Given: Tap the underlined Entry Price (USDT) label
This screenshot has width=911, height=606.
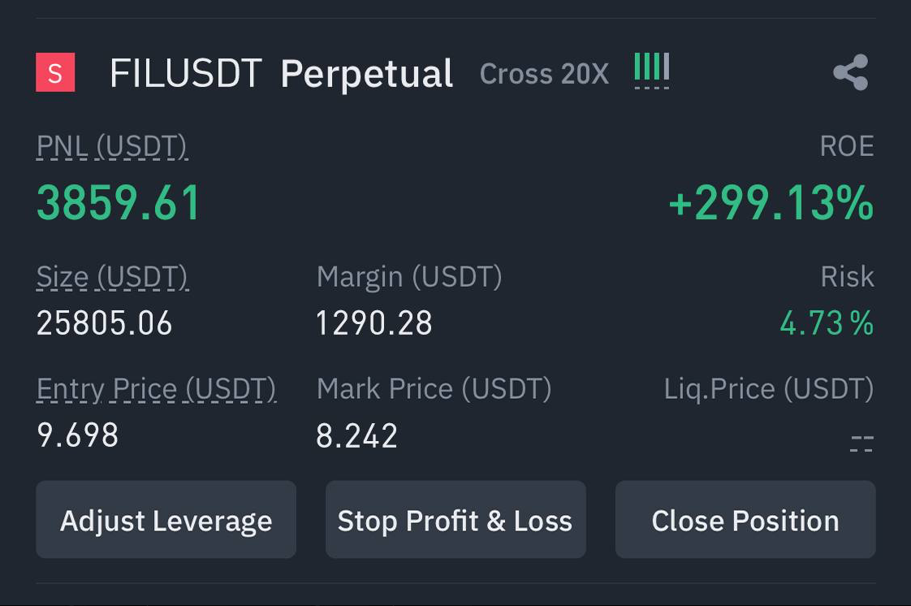Looking at the screenshot, I should pyautogui.click(x=157, y=390).
